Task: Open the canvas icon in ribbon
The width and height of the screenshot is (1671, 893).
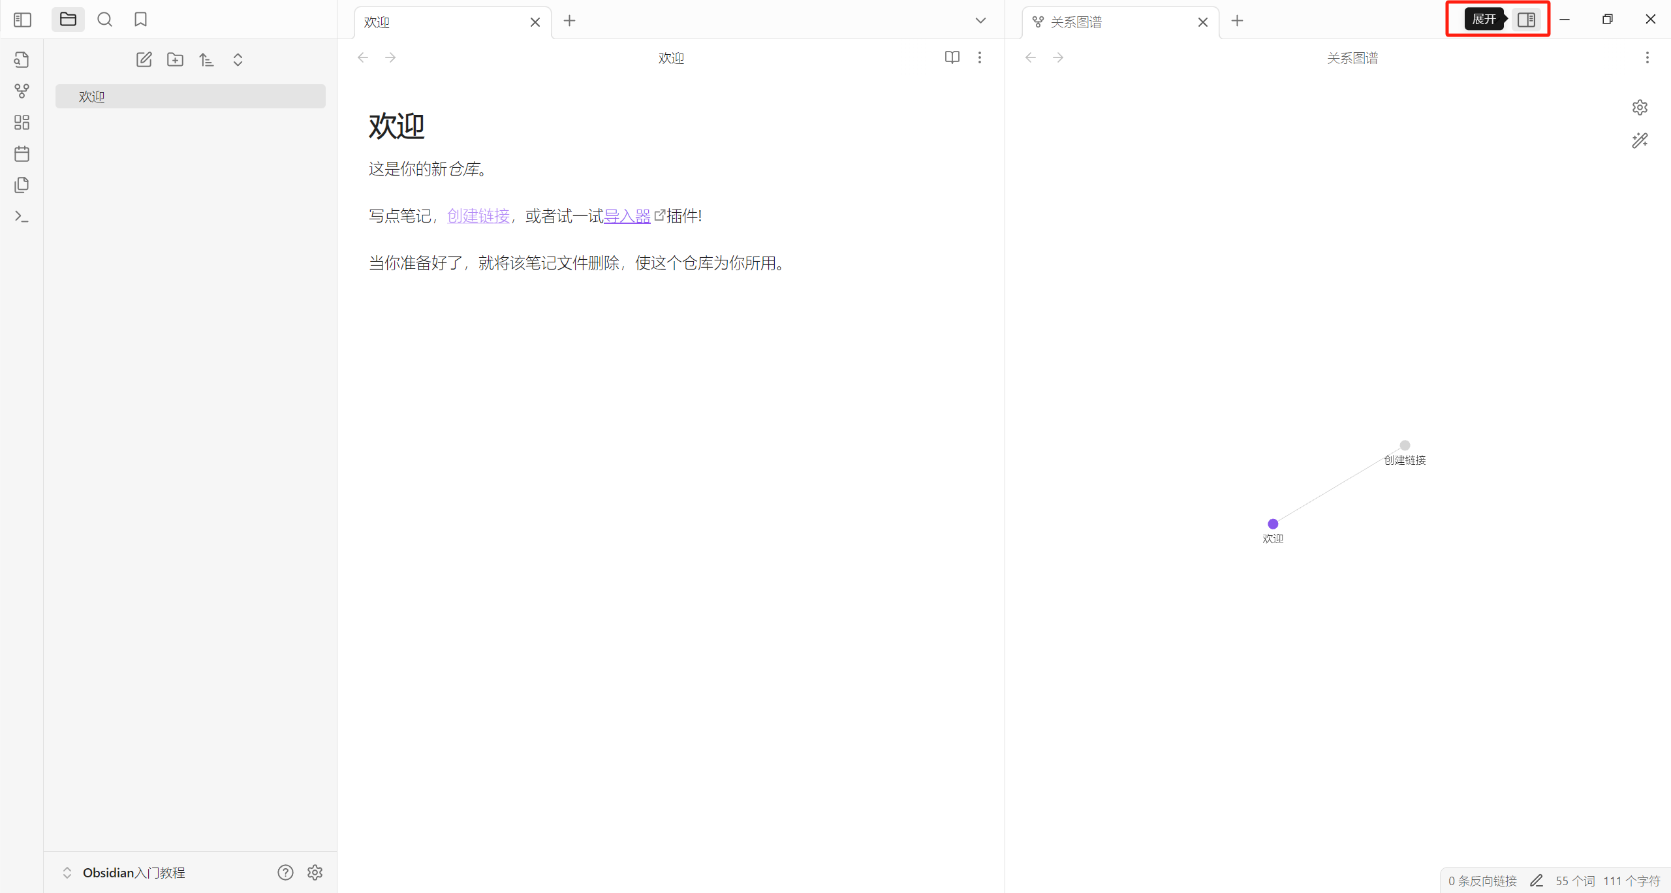Action: click(x=22, y=122)
